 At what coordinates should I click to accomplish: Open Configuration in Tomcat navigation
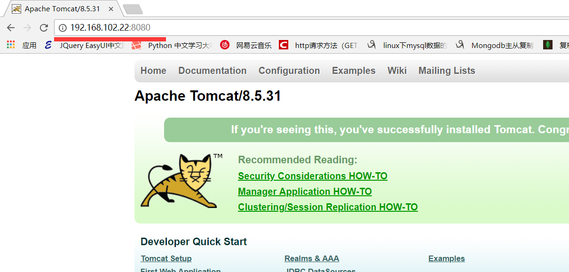pyautogui.click(x=289, y=71)
